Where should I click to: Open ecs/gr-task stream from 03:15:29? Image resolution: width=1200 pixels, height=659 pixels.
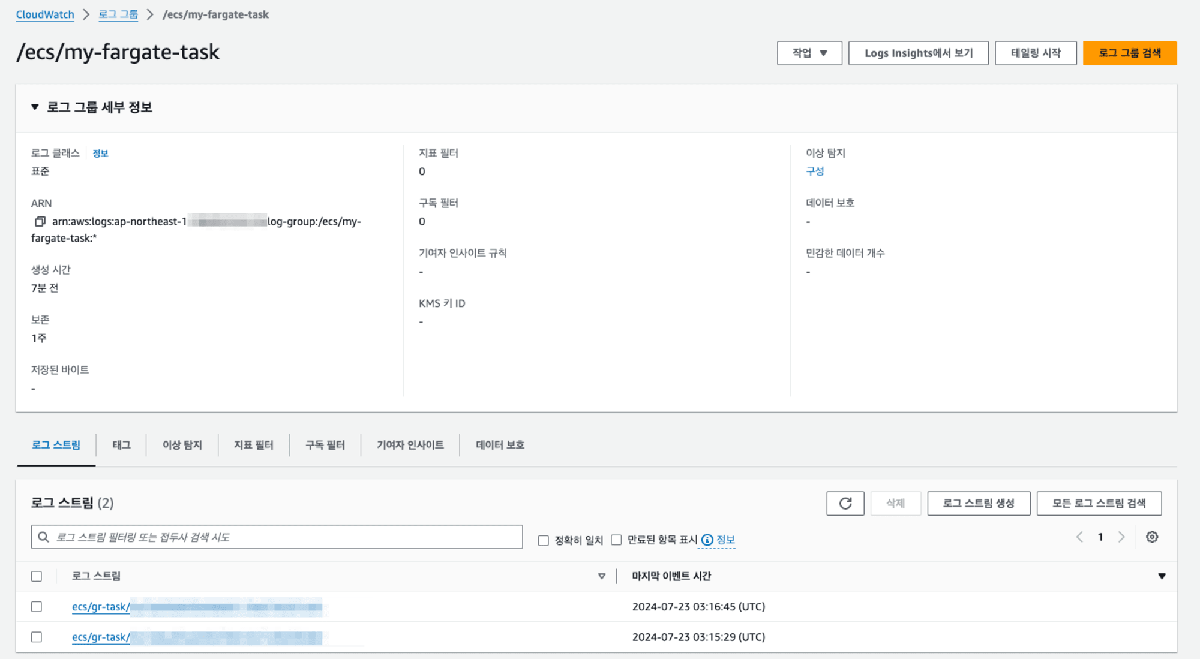pyautogui.click(x=197, y=637)
